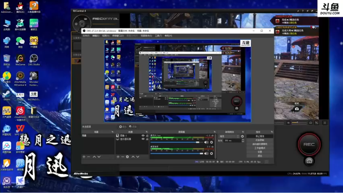Launch the Monster Hunter desktop shortcut
Viewport: 343px width, 193px height.
[x=34, y=79]
